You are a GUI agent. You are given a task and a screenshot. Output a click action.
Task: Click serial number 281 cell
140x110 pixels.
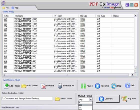pos(5,68)
